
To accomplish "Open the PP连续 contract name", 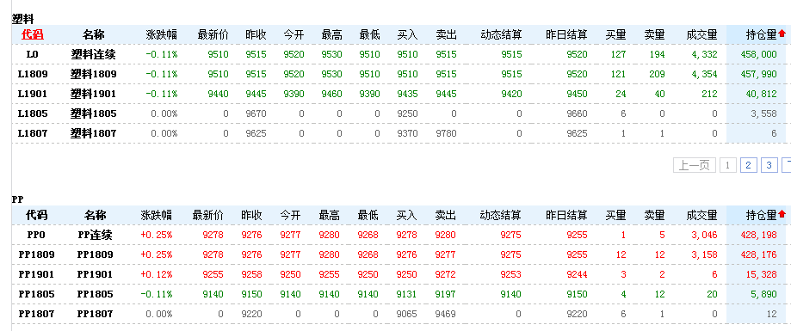I will [x=96, y=235].
